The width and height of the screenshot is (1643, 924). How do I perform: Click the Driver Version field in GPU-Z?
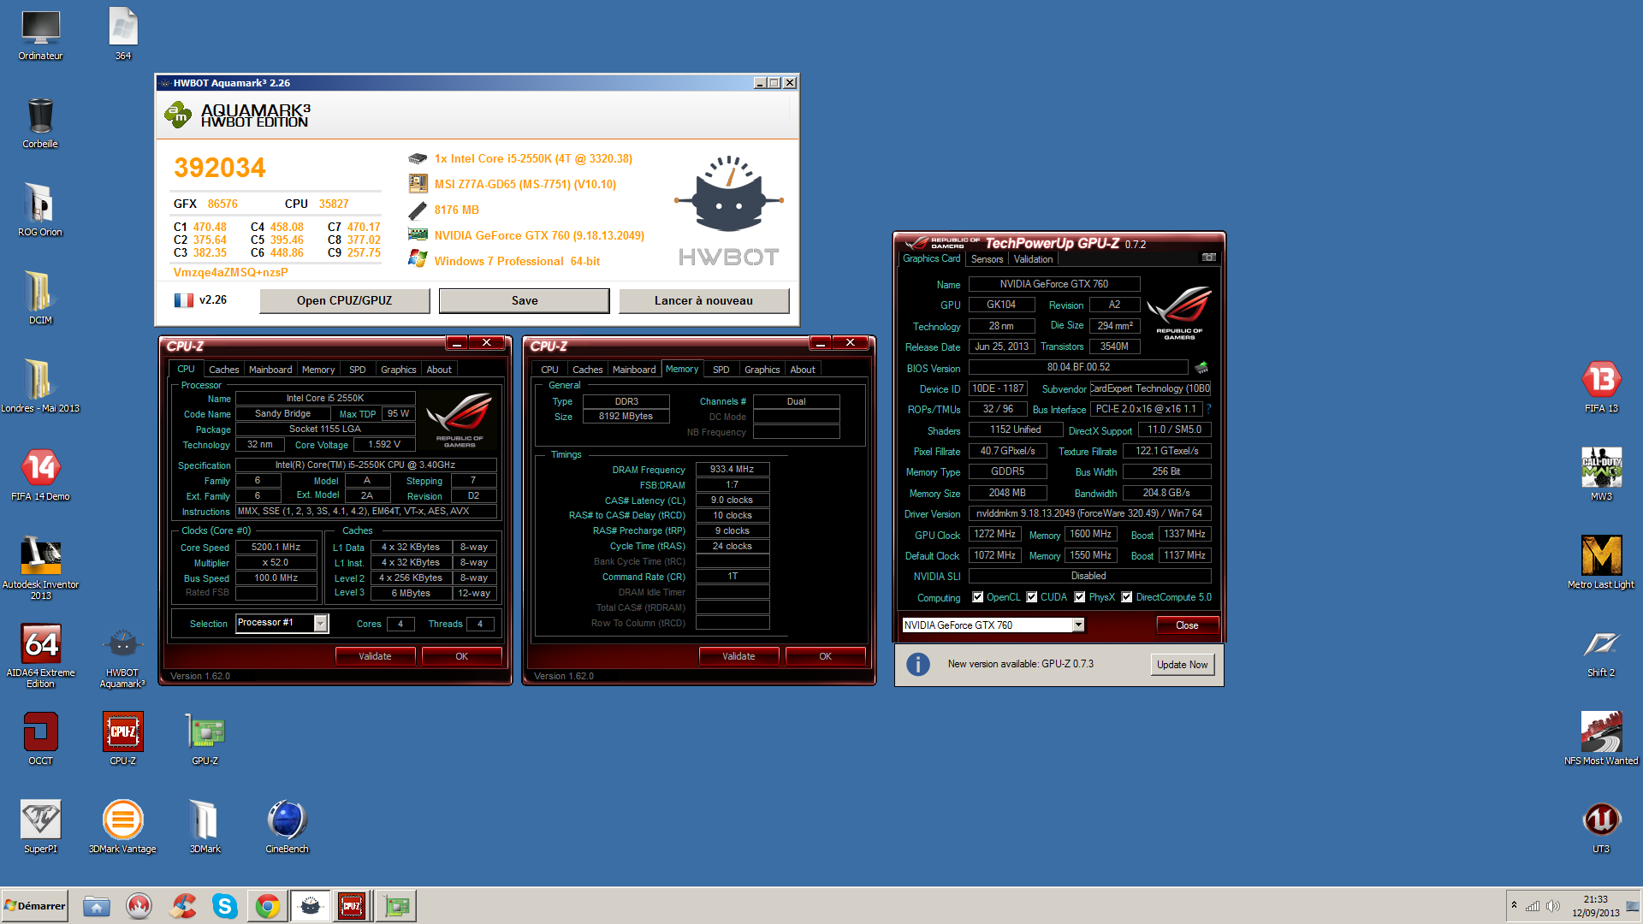click(x=1089, y=513)
